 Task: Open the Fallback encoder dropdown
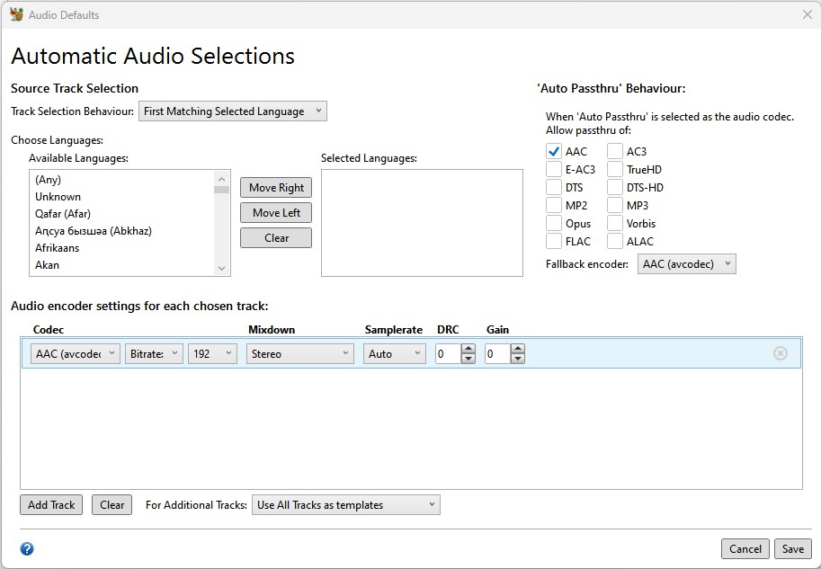(686, 264)
